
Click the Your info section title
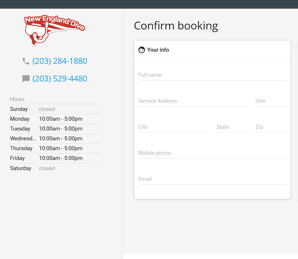(158, 50)
